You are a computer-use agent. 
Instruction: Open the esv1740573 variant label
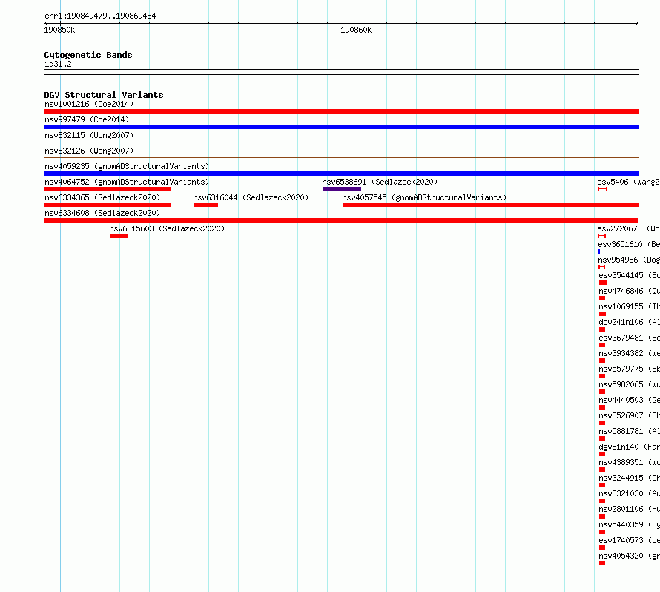coord(630,540)
